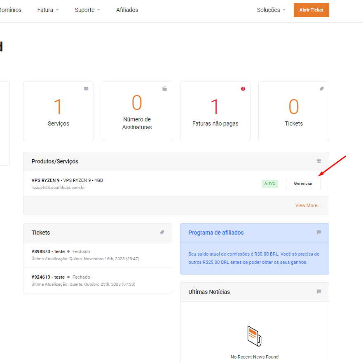363x363 pixels.
Task: Open the Domínios navigation item
Action: tap(11, 10)
